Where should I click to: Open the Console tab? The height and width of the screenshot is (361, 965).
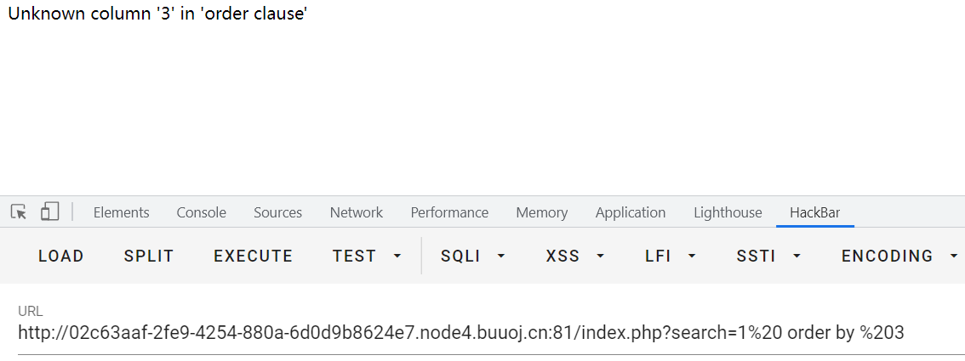(x=201, y=212)
